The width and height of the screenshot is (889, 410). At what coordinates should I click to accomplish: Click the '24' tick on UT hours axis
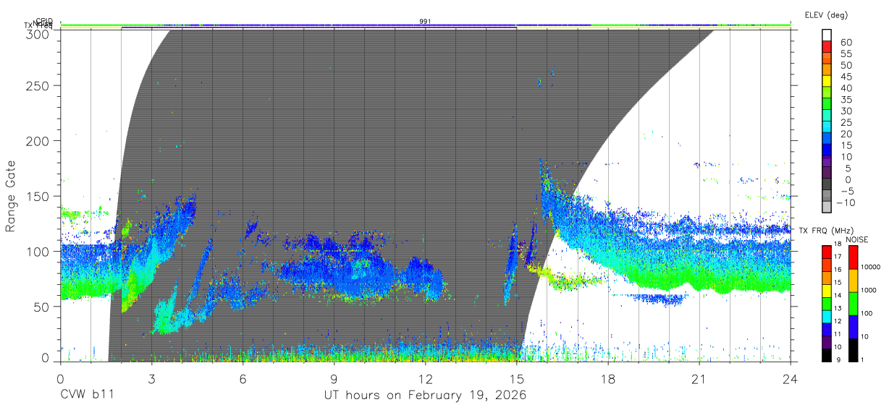coord(790,379)
